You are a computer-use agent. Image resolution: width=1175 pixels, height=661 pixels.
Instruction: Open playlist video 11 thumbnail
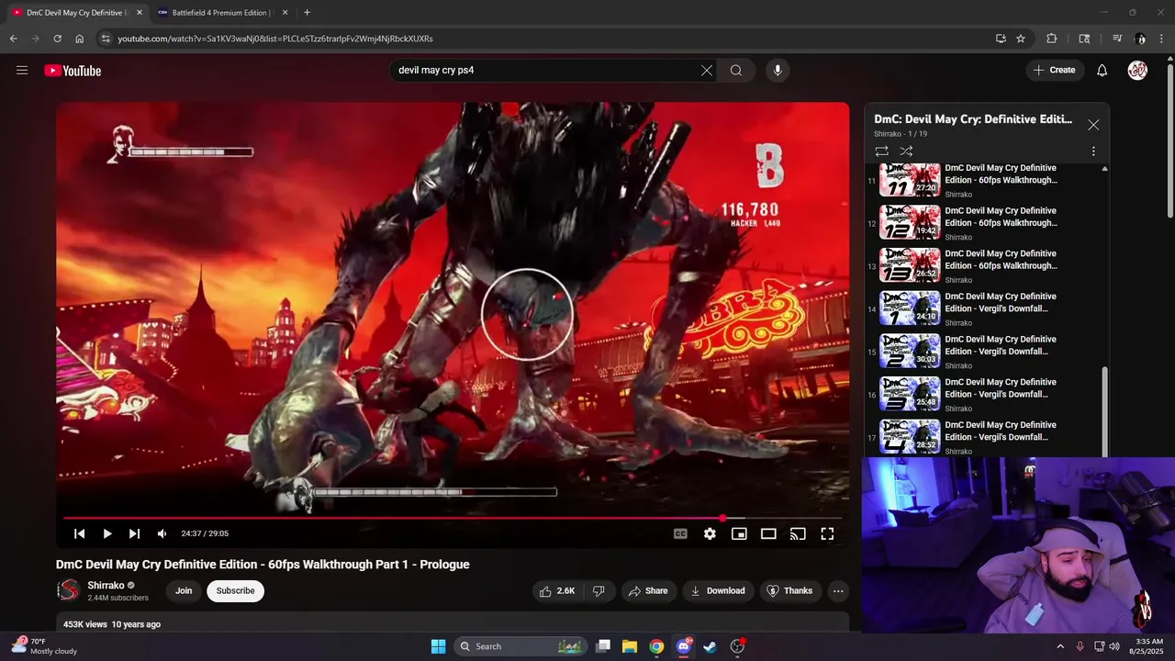(910, 180)
